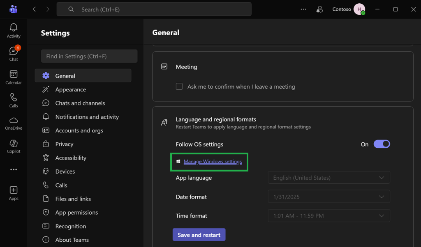Open Settings and more ellipsis menu
The height and width of the screenshot is (247, 421).
click(x=303, y=9)
